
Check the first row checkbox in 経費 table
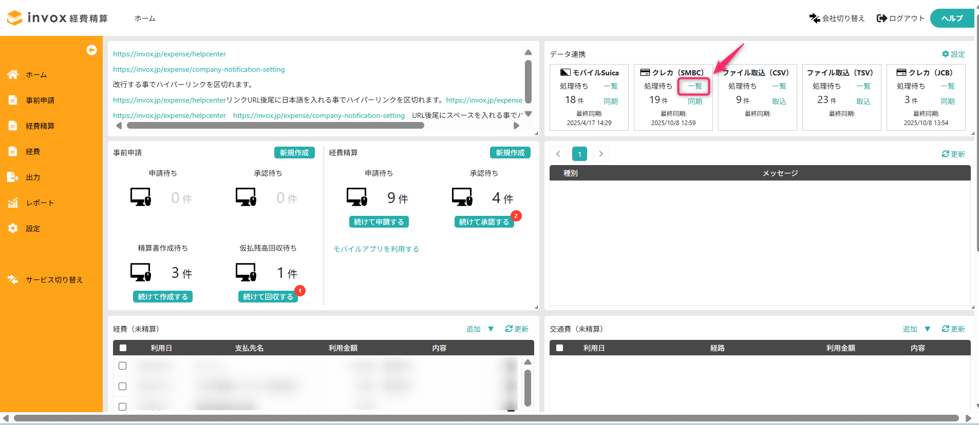pyautogui.click(x=122, y=366)
